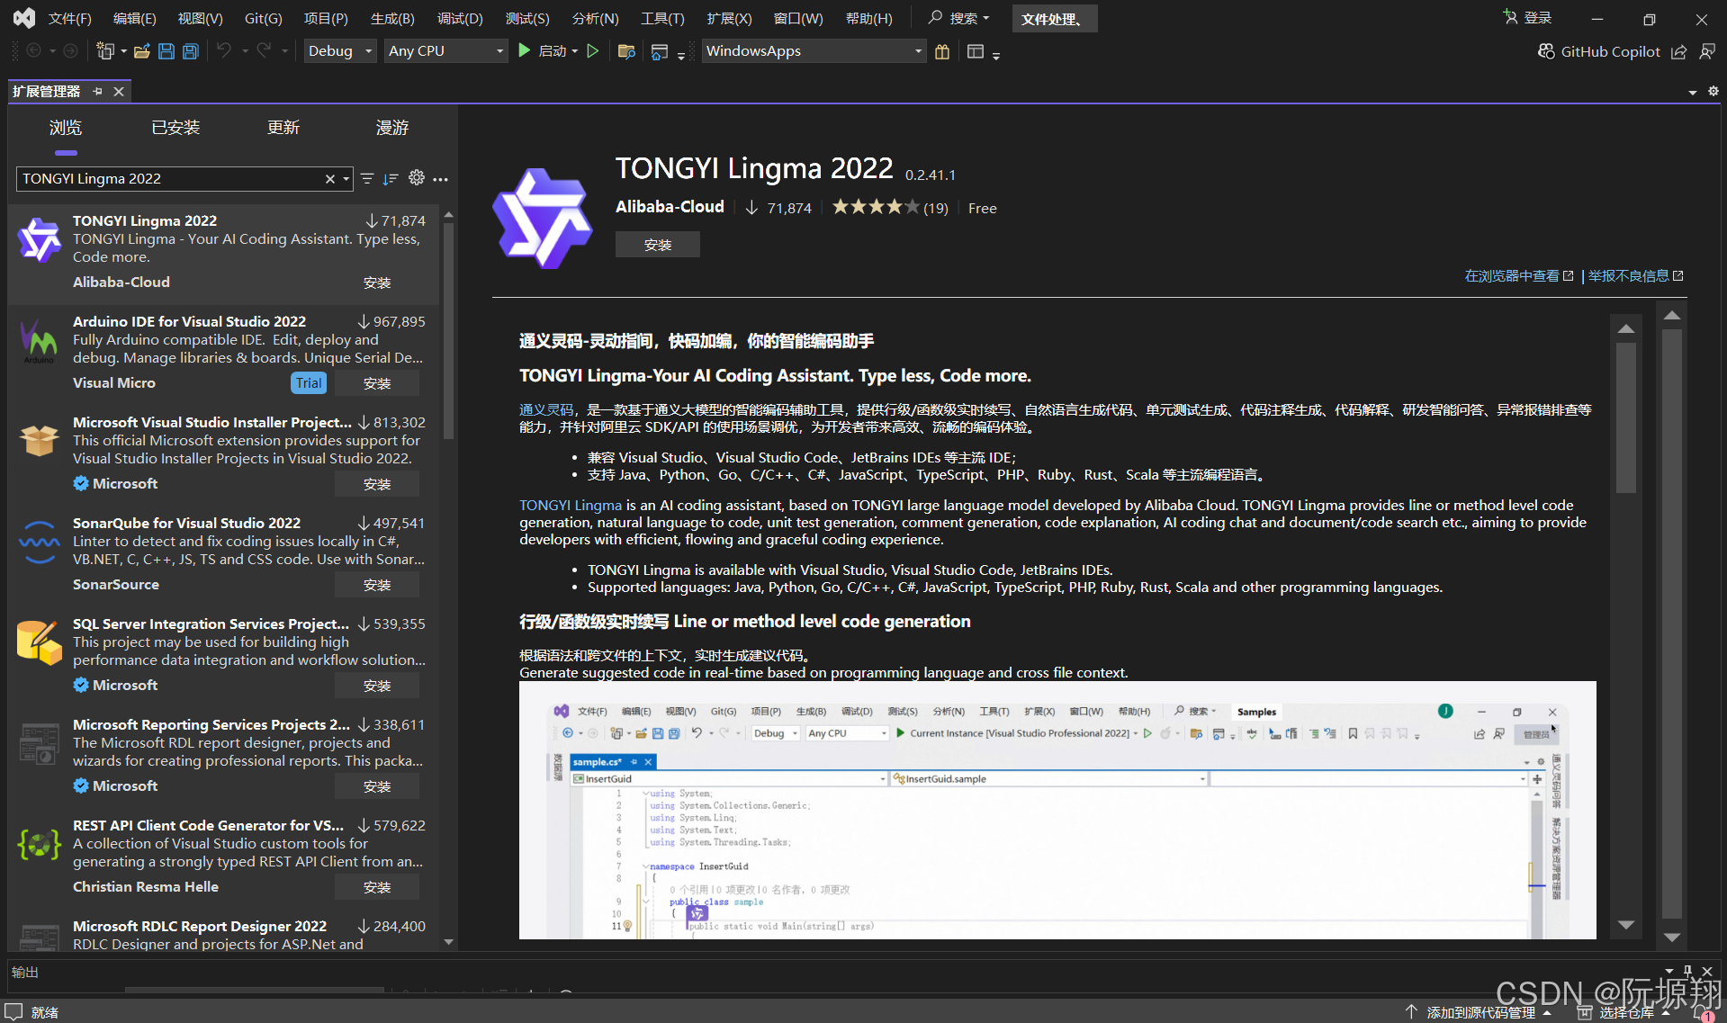Open the Debug configuration dropdown

[339, 51]
